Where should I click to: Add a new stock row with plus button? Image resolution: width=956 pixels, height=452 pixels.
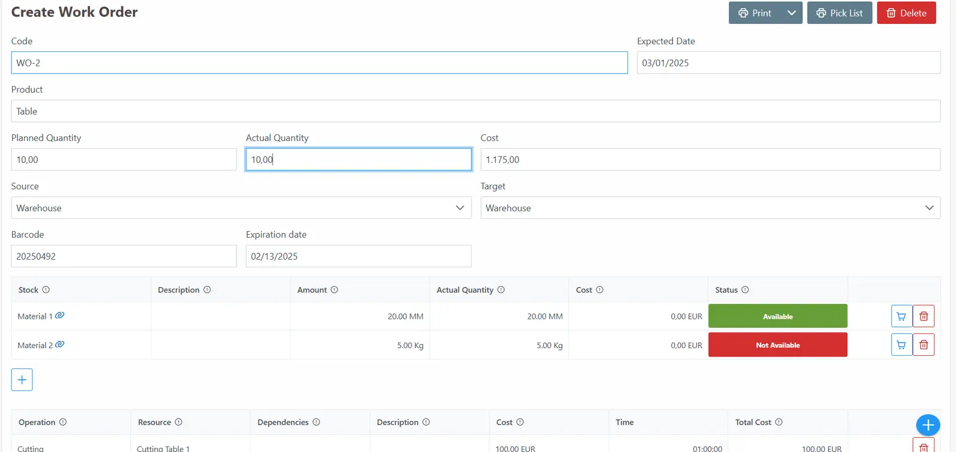[x=22, y=380]
